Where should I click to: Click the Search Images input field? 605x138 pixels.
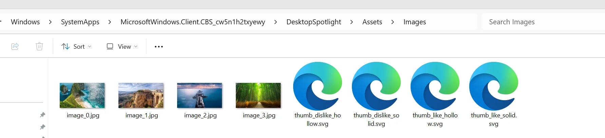pyautogui.click(x=543, y=22)
